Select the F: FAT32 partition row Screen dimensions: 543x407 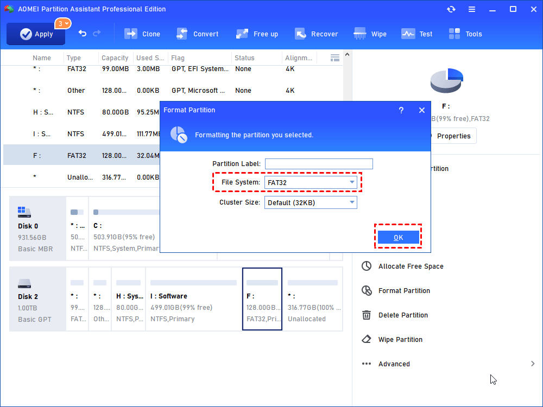(82, 155)
